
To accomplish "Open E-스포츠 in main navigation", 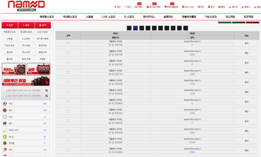I will pyautogui.click(x=129, y=17).
